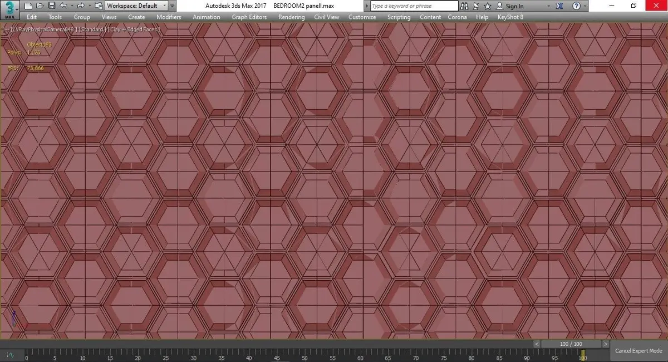668x362 pixels.
Task: Open the Tools menu
Action: pyautogui.click(x=55, y=17)
